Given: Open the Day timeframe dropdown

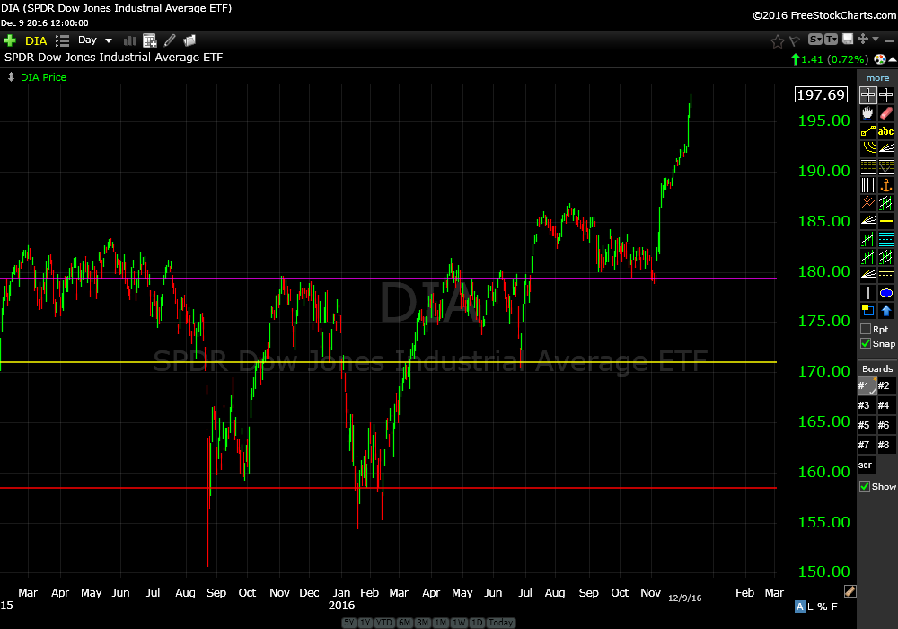Looking at the screenshot, I should tap(95, 40).
